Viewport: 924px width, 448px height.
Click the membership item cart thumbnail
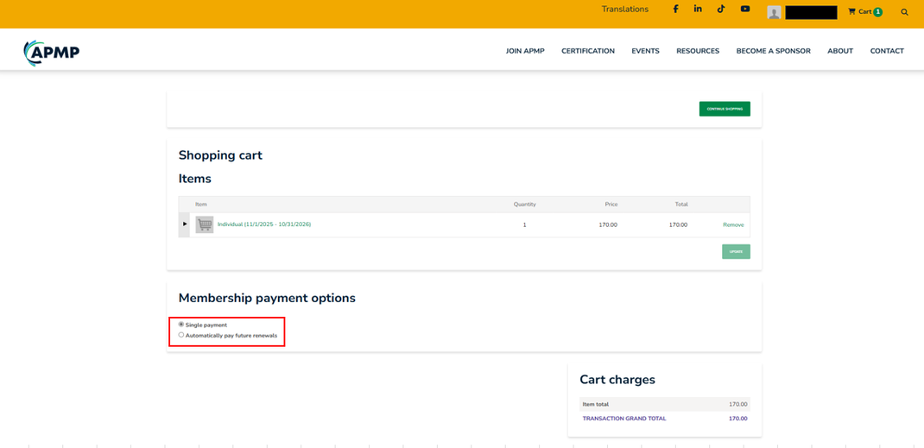tap(205, 224)
